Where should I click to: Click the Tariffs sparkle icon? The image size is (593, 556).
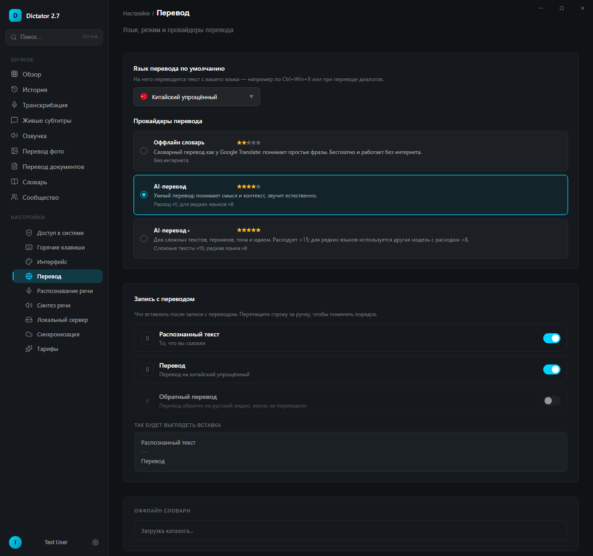[x=29, y=349]
